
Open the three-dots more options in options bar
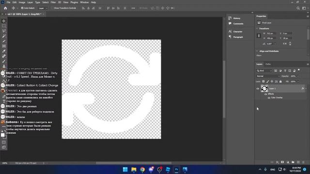(x=133, y=8)
